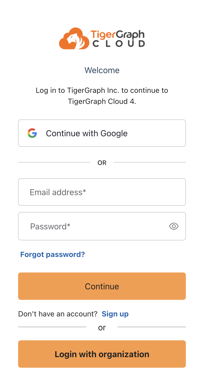Click the TigerGraph Cloud logo
Image resolution: width=205 pixels, height=384 pixels.
[x=102, y=38]
